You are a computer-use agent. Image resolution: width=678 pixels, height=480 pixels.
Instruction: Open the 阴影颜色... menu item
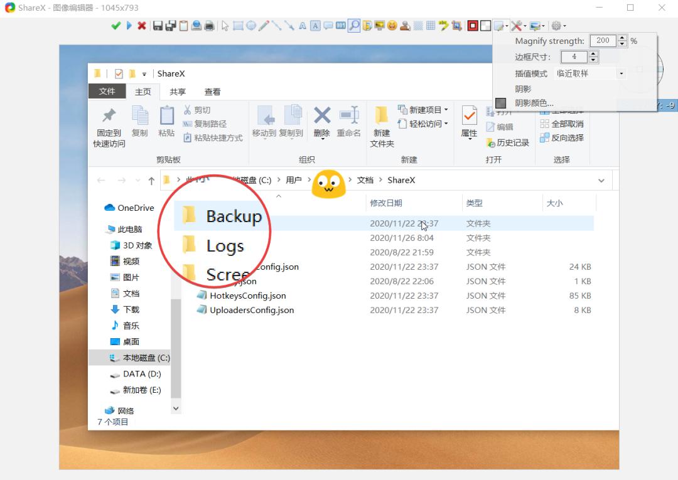click(534, 103)
